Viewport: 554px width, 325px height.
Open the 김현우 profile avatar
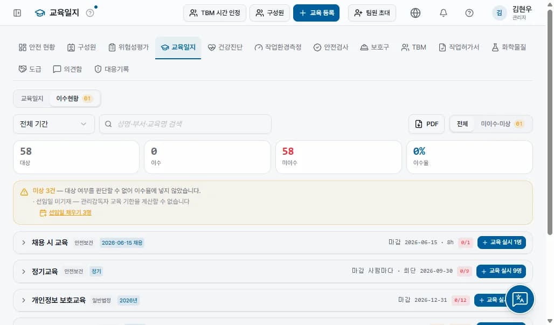pos(499,13)
